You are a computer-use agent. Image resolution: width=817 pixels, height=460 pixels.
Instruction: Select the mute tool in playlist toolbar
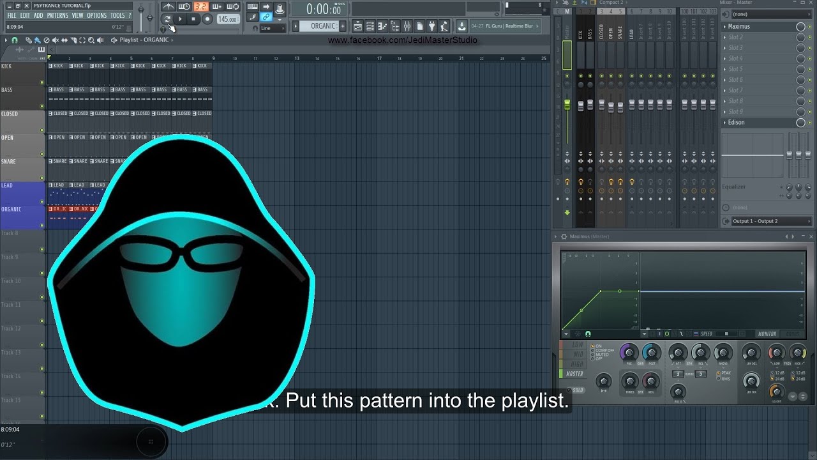(55, 40)
